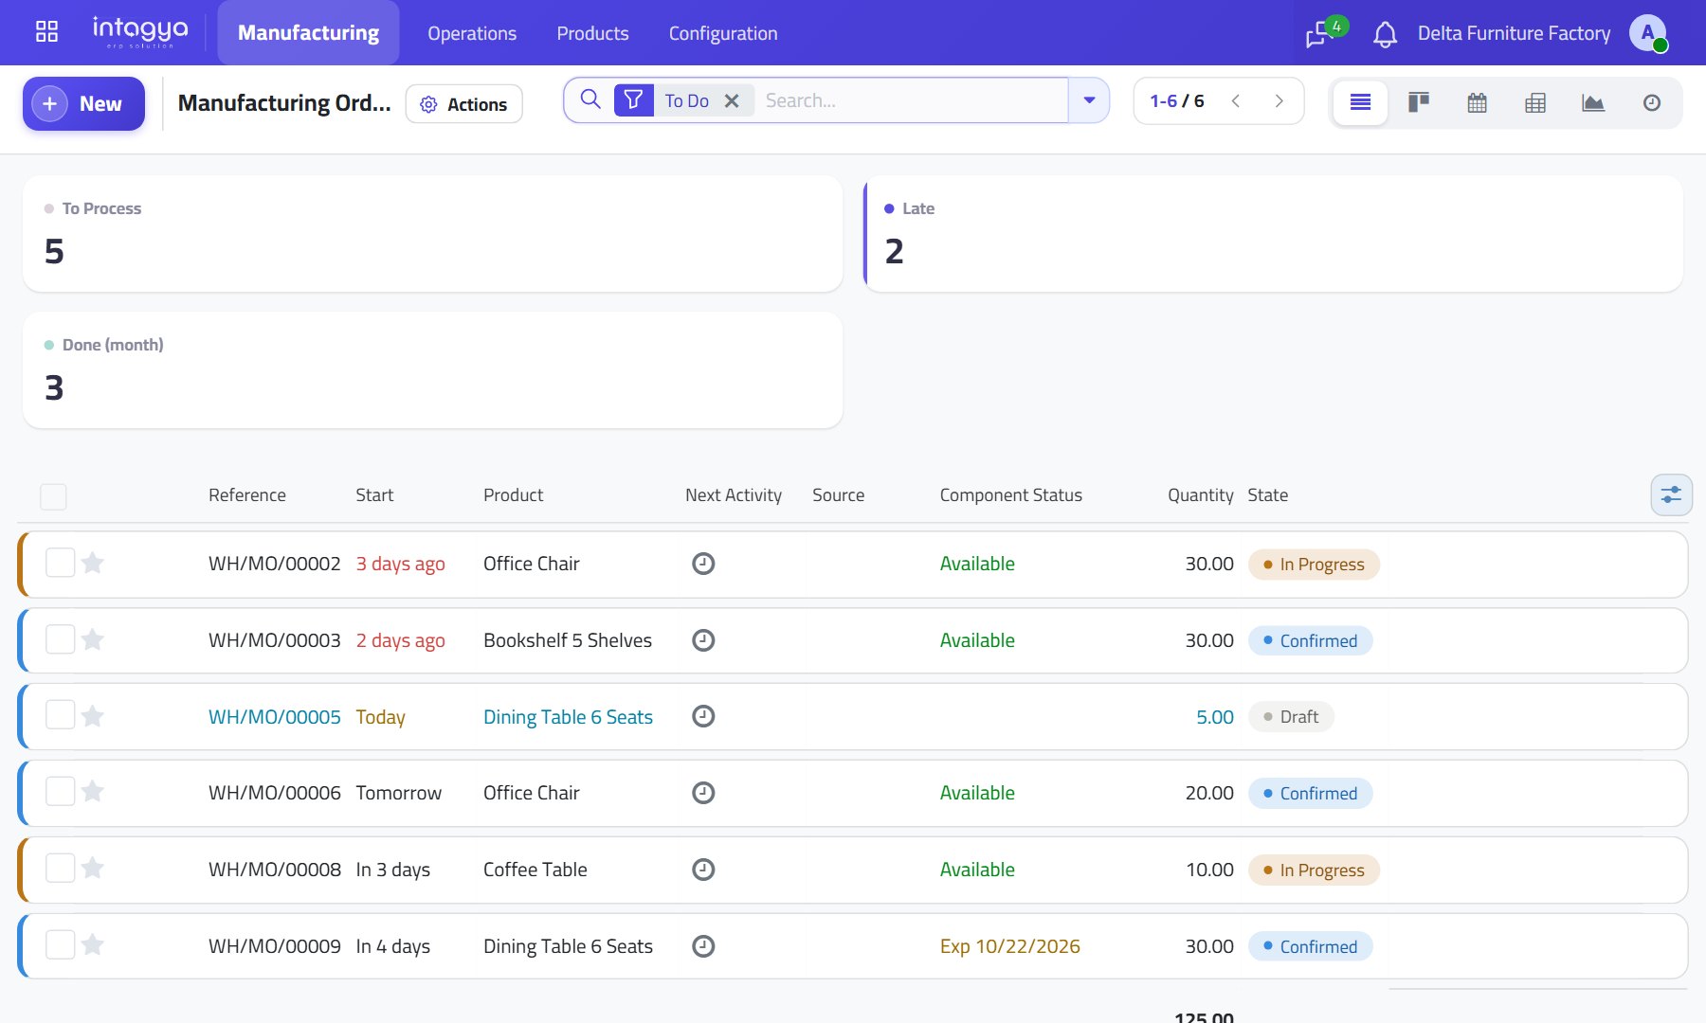Viewport: 1706px width, 1023px height.
Task: Open the Actions dropdown
Action: click(x=463, y=104)
